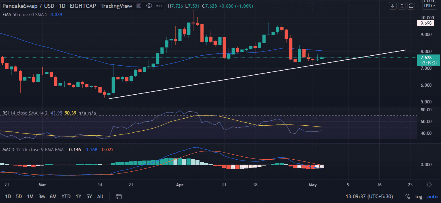Open chart settings gear icon

[429, 185]
